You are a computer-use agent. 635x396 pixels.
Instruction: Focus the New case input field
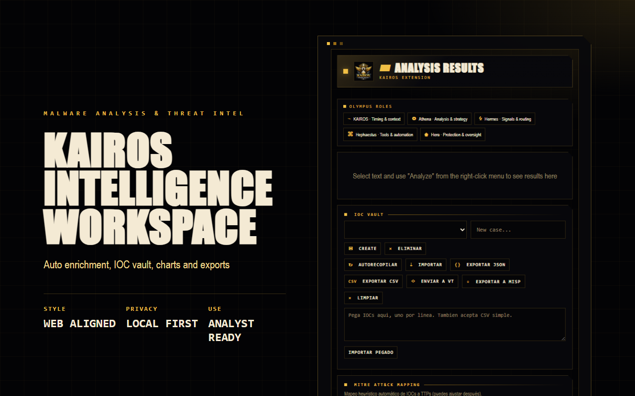pos(518,230)
